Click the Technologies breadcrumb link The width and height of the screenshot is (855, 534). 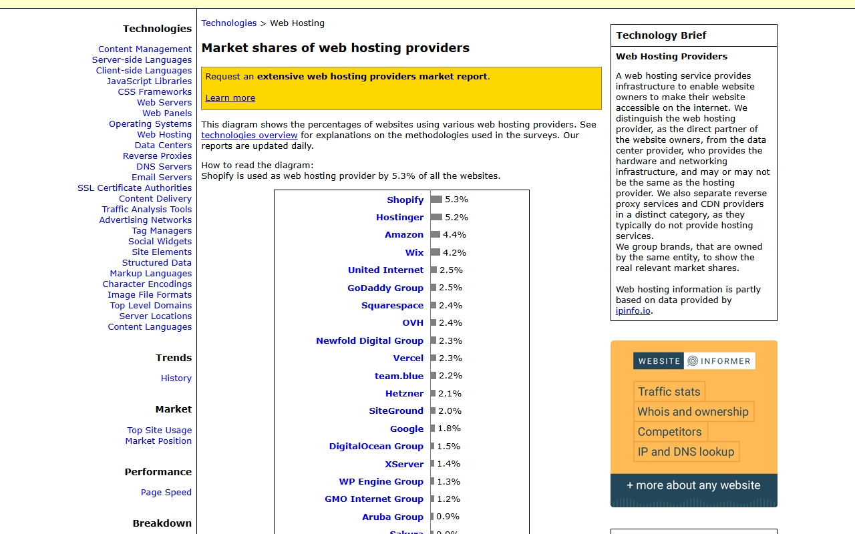(x=229, y=23)
